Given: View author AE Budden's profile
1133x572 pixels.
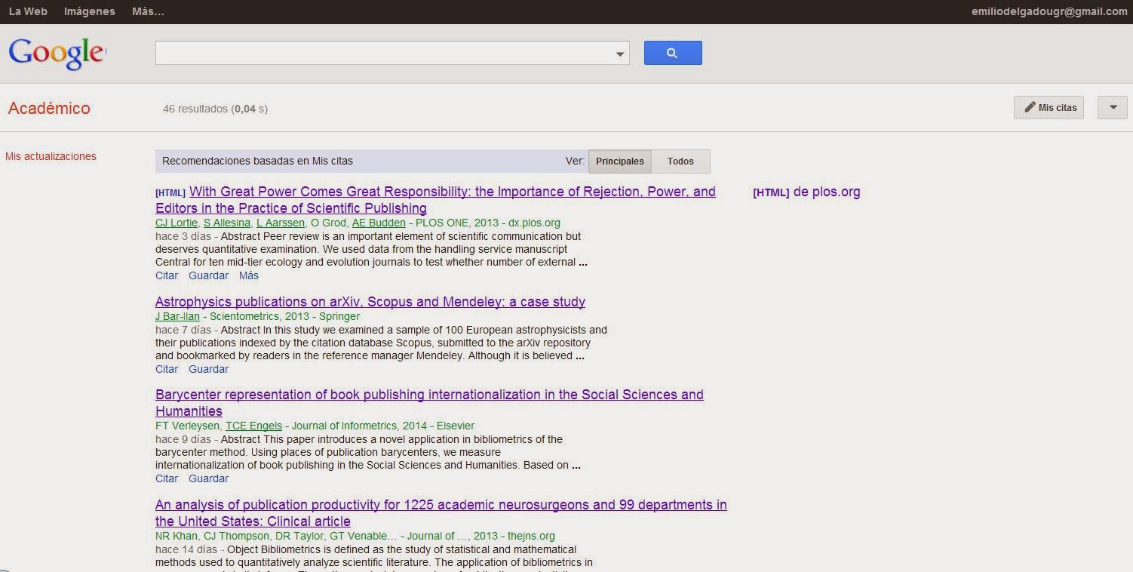Looking at the screenshot, I should pyautogui.click(x=379, y=223).
